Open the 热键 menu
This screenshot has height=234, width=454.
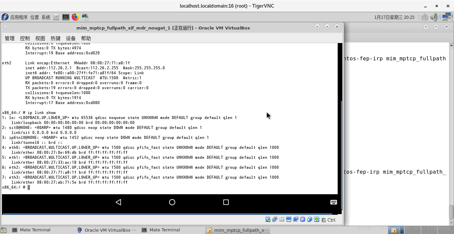click(x=56, y=38)
